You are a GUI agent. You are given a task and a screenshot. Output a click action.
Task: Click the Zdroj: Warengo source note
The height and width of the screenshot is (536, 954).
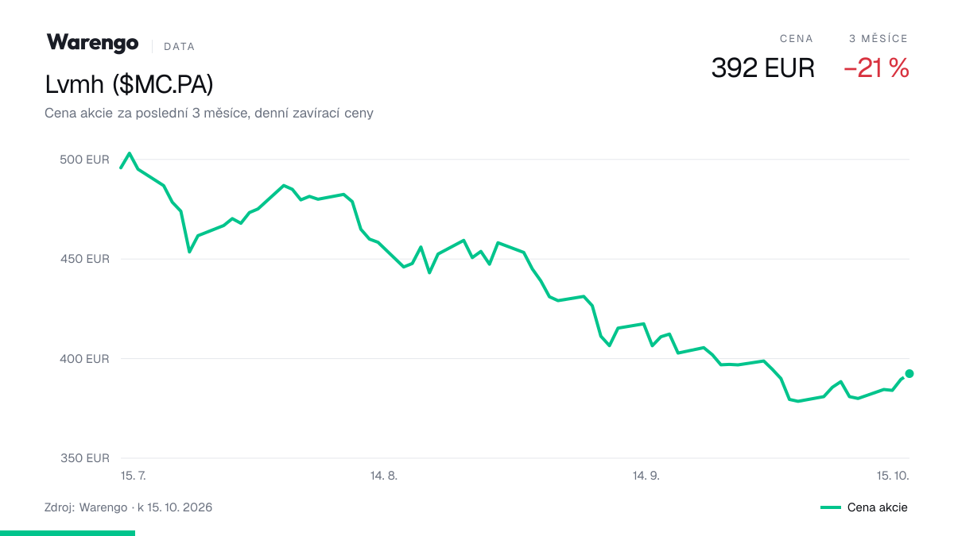[129, 507]
